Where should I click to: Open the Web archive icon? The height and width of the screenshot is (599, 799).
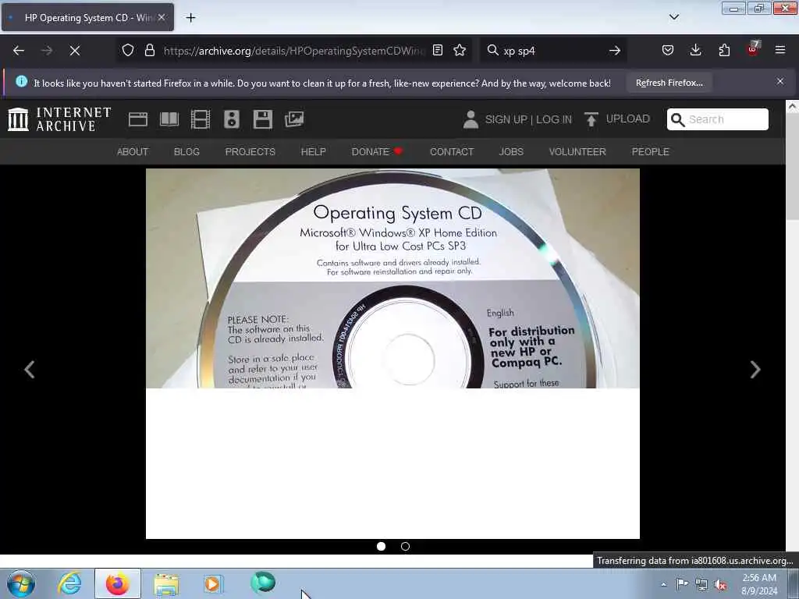[x=138, y=119]
